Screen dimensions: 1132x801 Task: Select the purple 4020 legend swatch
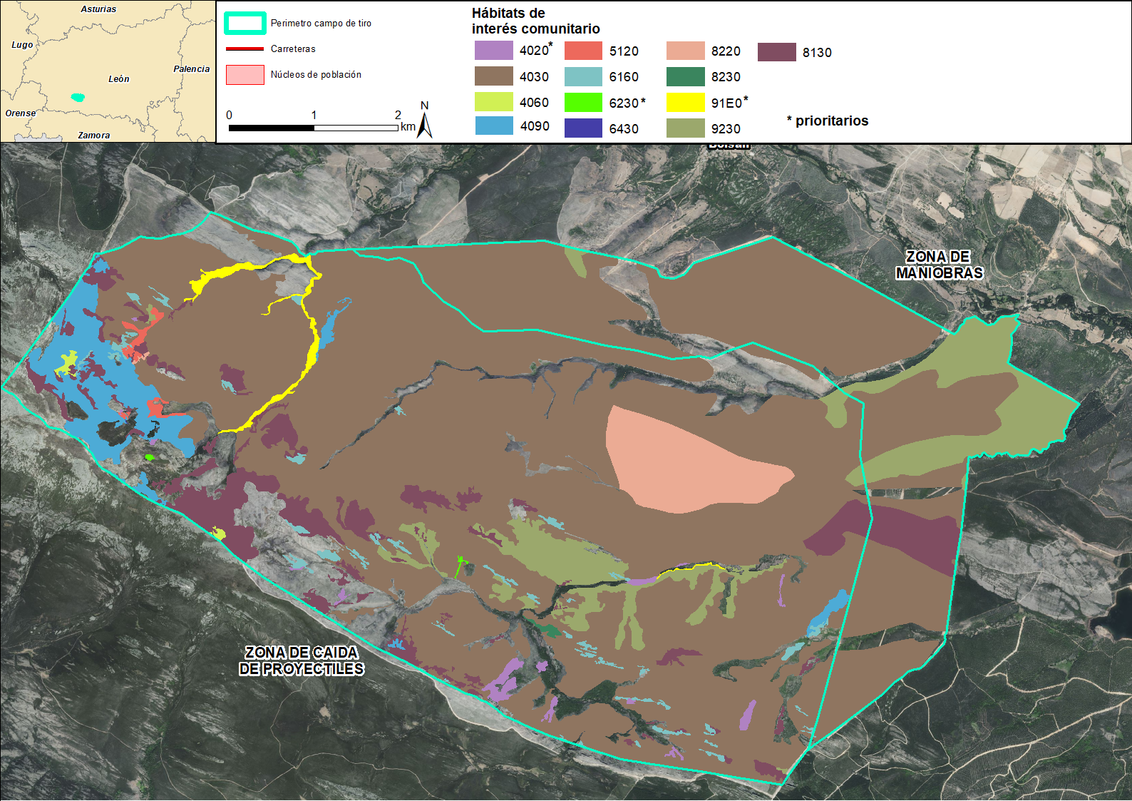[x=493, y=51]
